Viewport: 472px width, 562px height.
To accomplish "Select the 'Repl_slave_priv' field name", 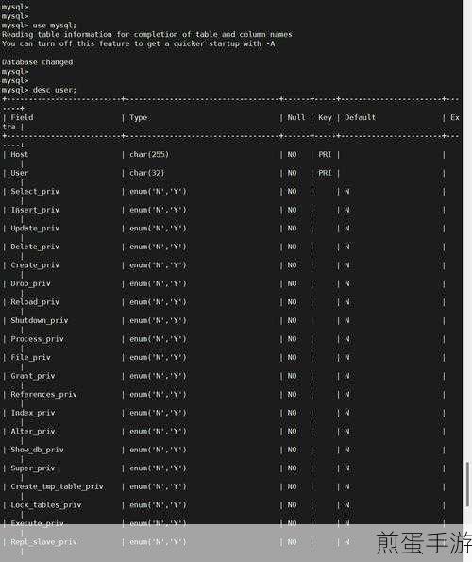I will (x=43, y=542).
